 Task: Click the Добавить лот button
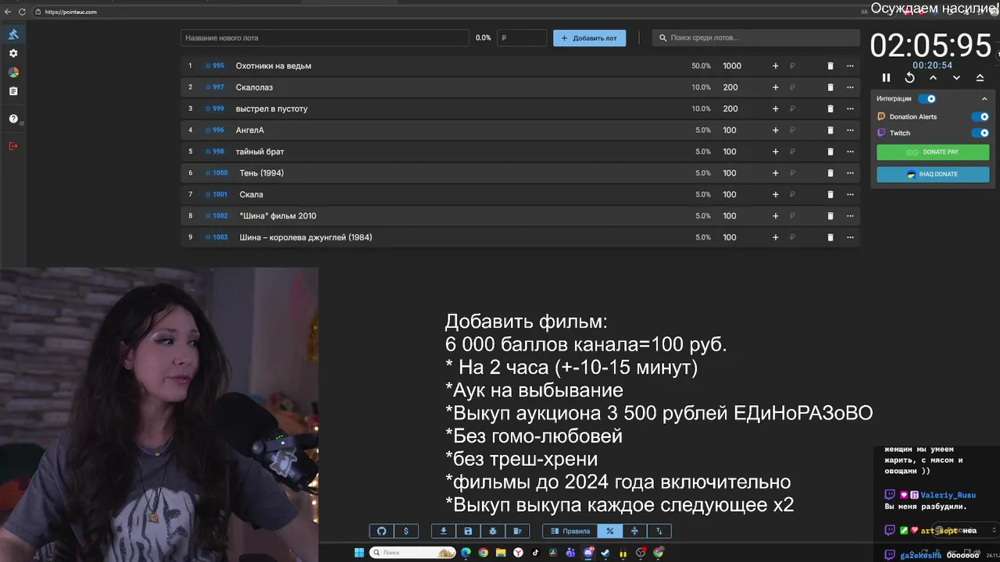589,37
